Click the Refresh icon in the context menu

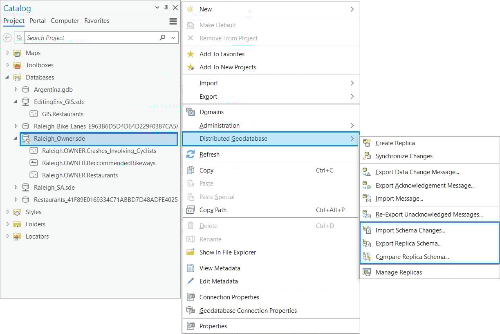pos(191,154)
